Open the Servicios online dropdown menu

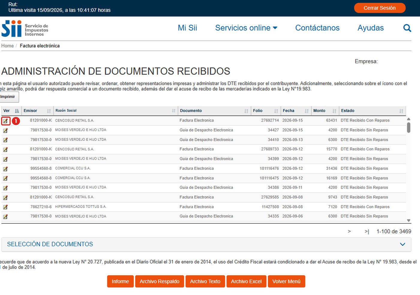246,28
